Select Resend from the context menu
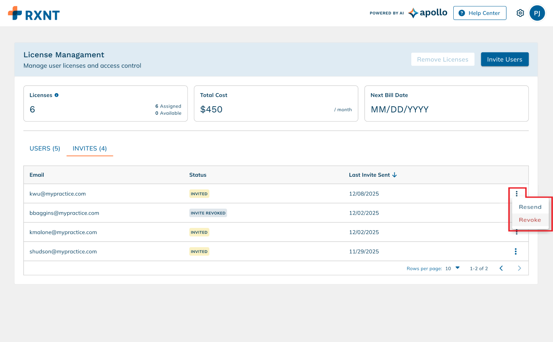The image size is (553, 342). click(x=530, y=207)
